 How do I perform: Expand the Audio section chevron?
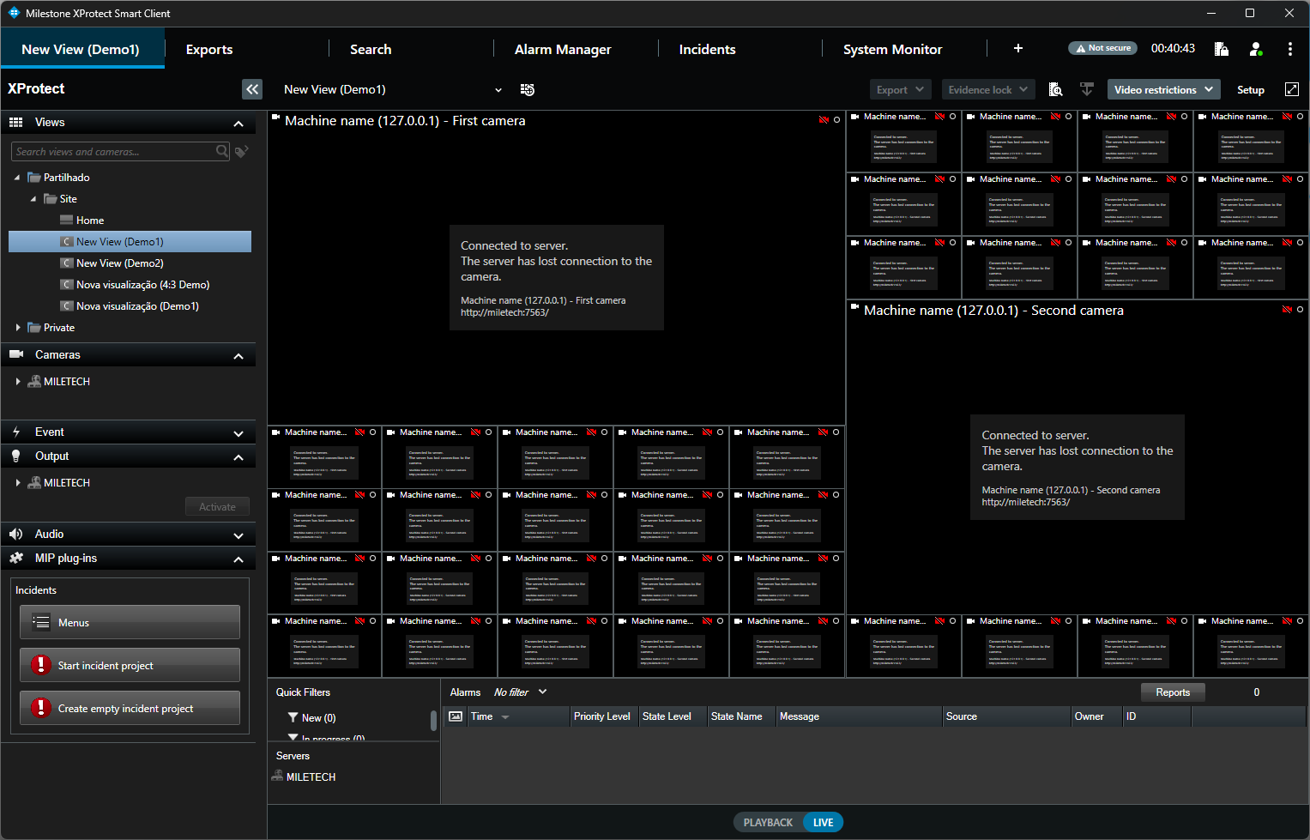click(238, 535)
